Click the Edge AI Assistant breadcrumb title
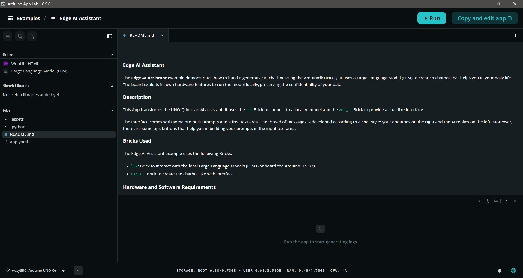 click(80, 19)
